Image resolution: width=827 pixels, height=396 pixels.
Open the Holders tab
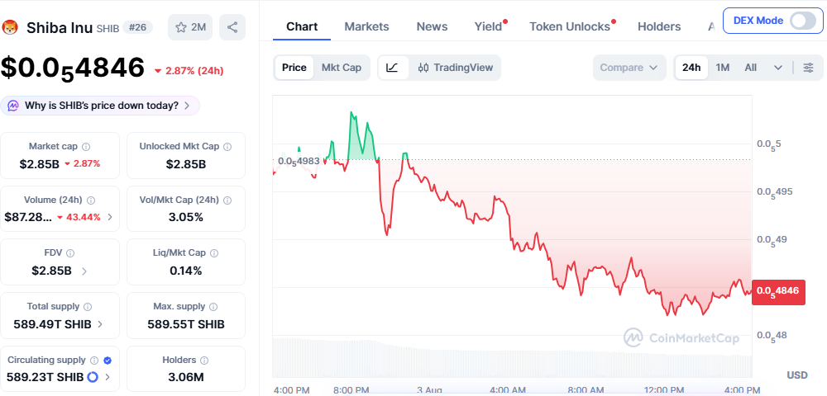tap(659, 26)
